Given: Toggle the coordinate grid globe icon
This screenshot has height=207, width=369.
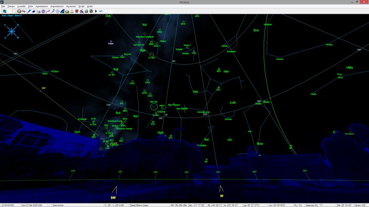Looking at the screenshot, I should pyautogui.click(x=43, y=11).
